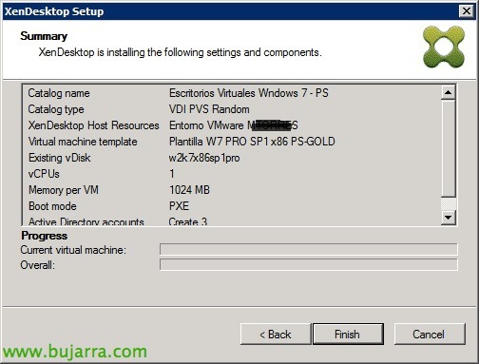Select the XenDesktop Host Resources label
Viewport: 479px width, 364px height.
[x=94, y=125]
